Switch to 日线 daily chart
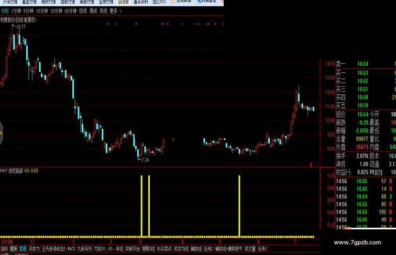 [83, 11]
